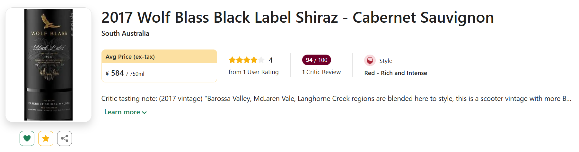Select the Red - Rich and Intense style

pos(396,73)
